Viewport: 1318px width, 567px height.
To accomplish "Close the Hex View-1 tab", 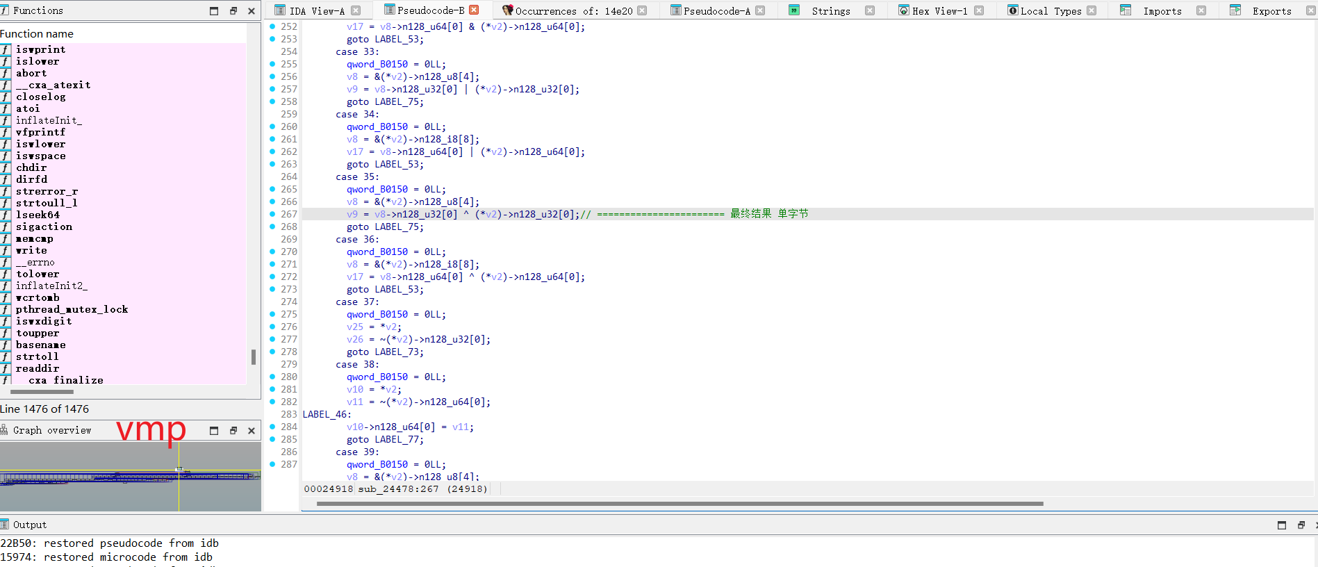I will pyautogui.click(x=979, y=10).
